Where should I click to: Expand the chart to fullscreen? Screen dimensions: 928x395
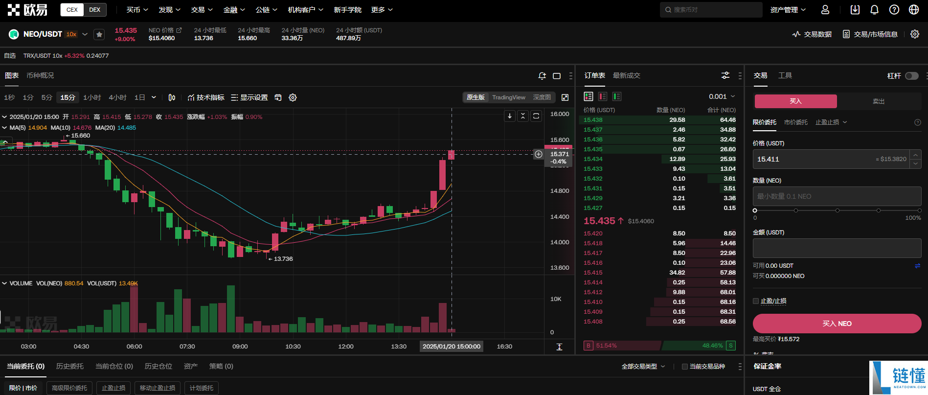click(x=565, y=97)
